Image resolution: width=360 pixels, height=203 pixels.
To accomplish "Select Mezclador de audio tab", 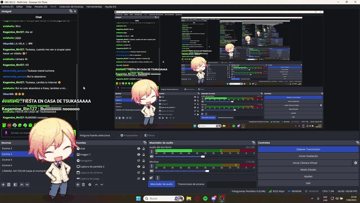I will [161, 184].
